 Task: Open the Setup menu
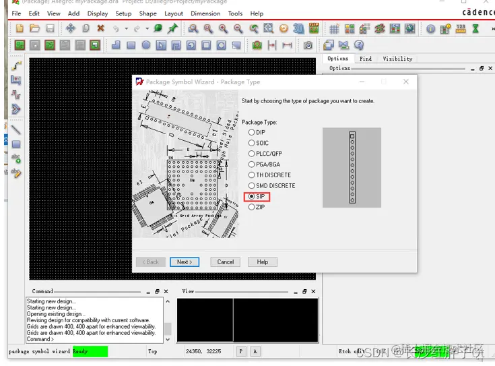(x=123, y=13)
